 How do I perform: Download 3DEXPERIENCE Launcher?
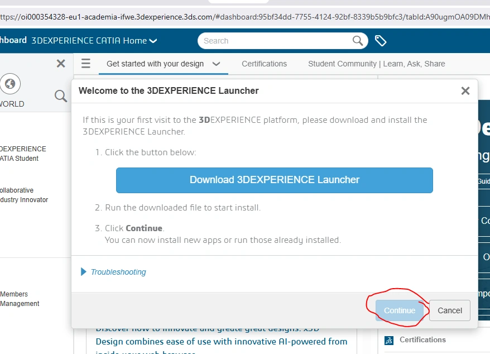(x=275, y=180)
